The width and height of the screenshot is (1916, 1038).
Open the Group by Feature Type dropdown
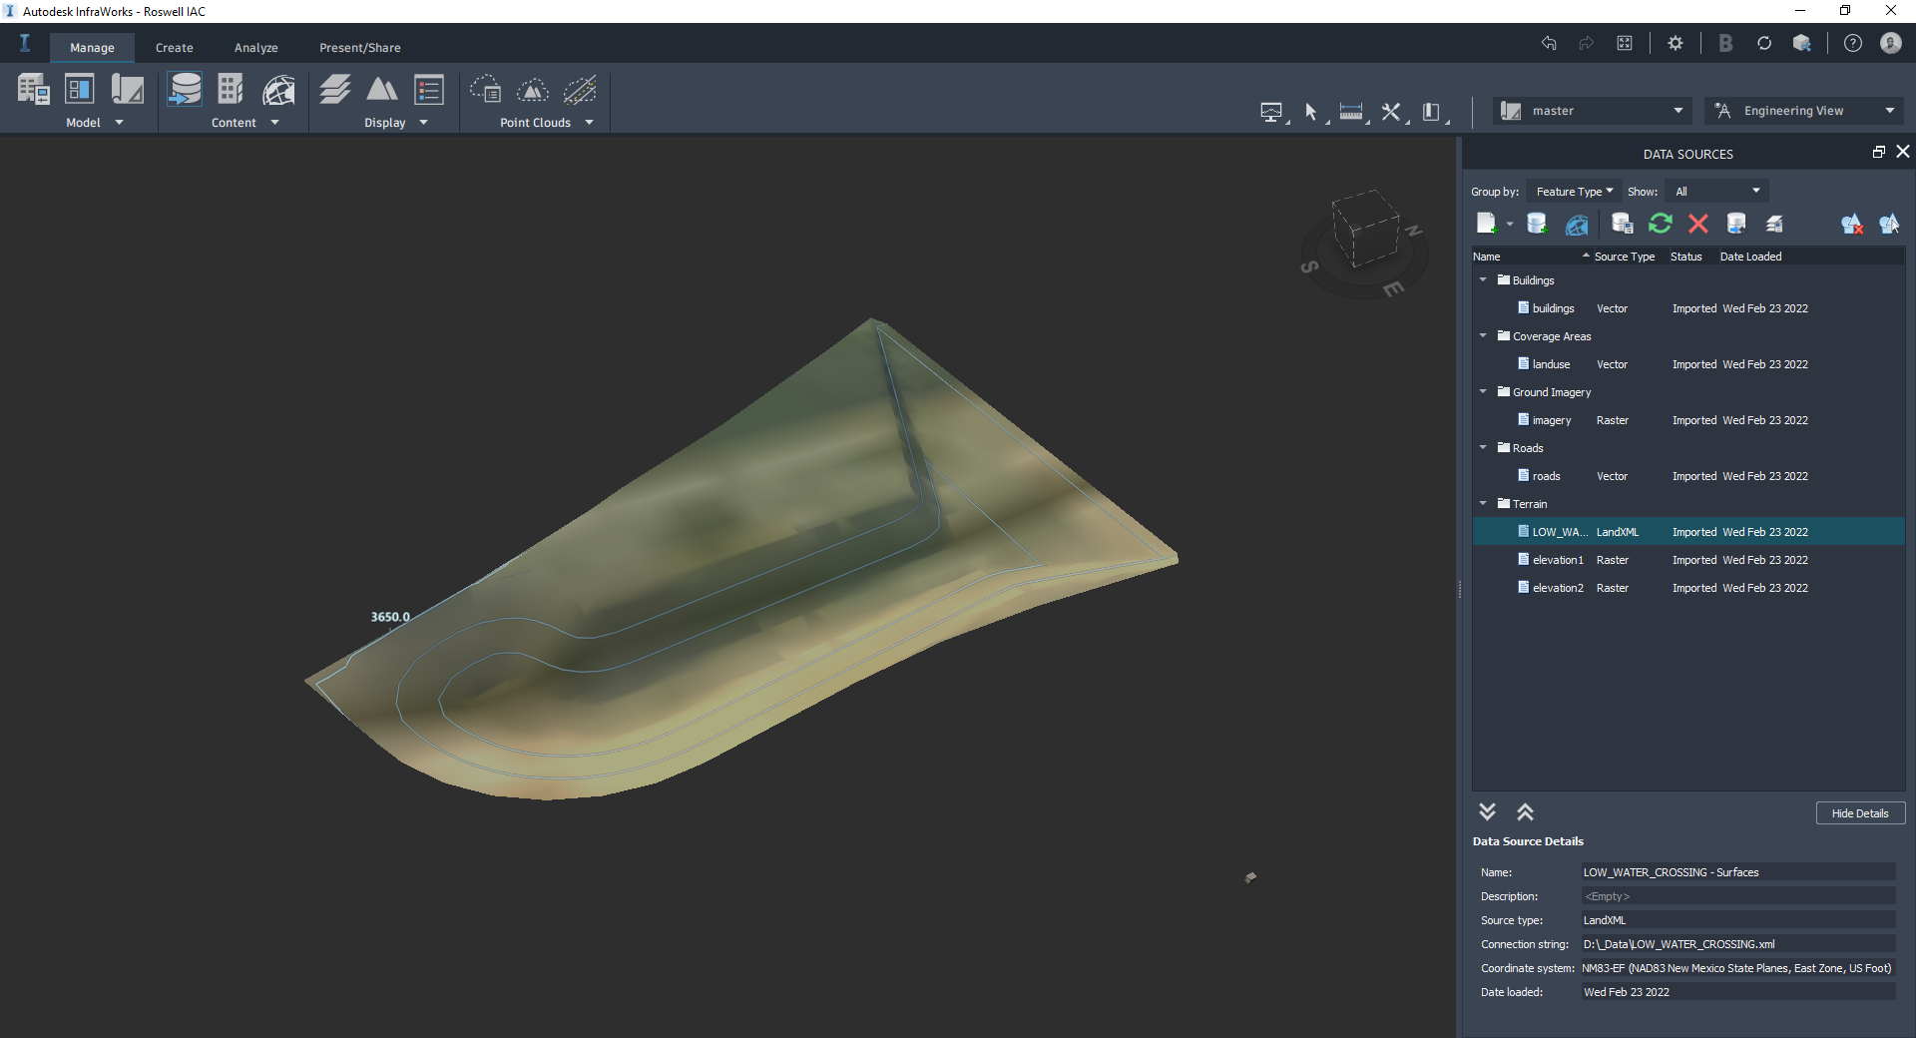pos(1573,191)
